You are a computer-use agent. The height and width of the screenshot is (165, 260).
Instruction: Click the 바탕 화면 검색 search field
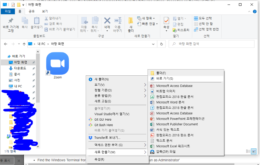[212, 44]
